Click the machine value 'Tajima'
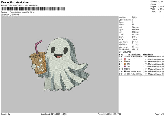Viewport: 165px width, 116px height. [x=134, y=17]
